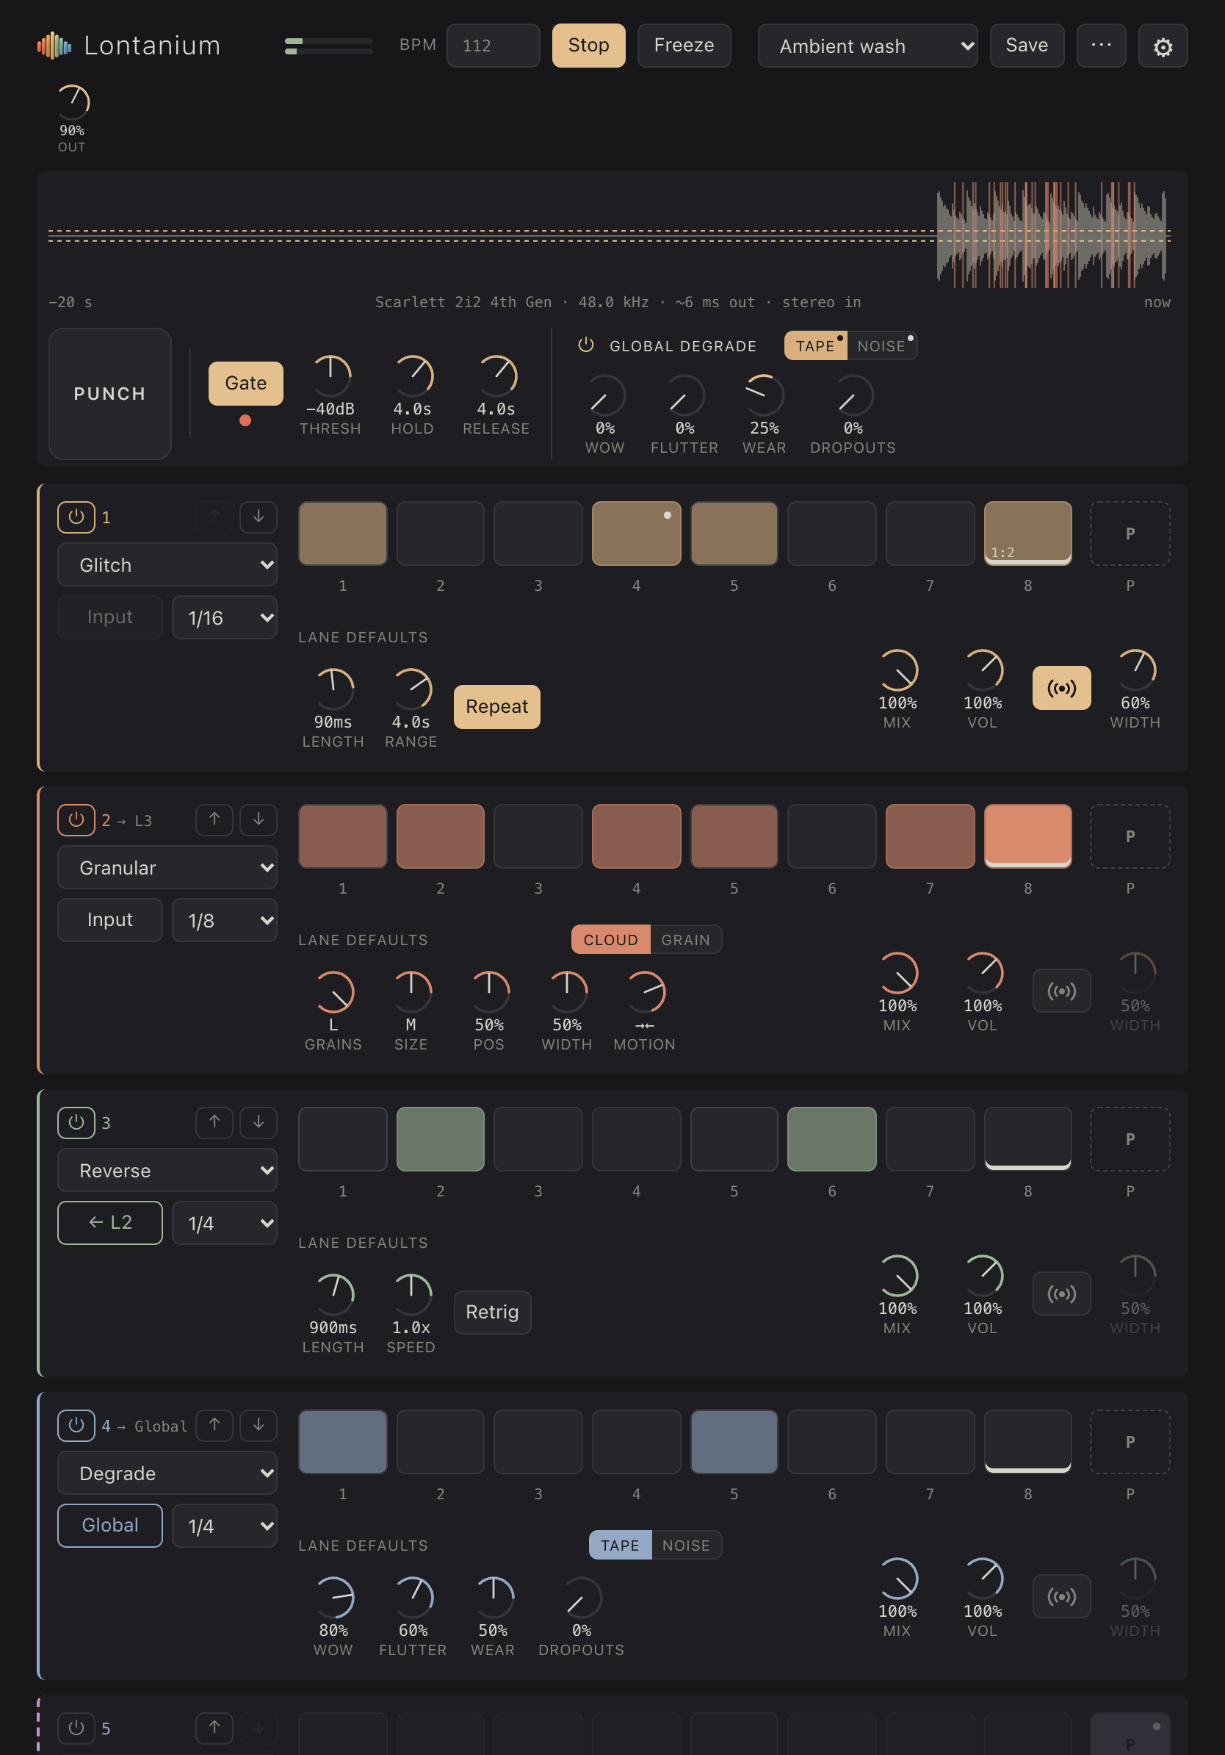Toggle the Freeze button
The image size is (1225, 1755).
[x=684, y=46]
